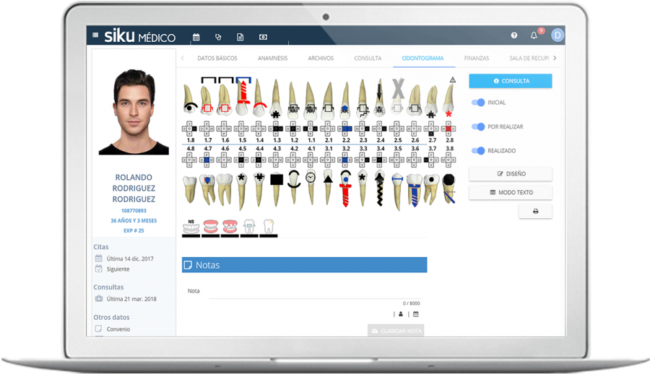Open the SALA DE RECUP tab
Image resolution: width=650 pixels, height=374 pixels.
click(x=529, y=58)
